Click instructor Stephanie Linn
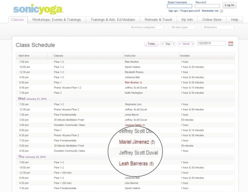 pos(133,105)
